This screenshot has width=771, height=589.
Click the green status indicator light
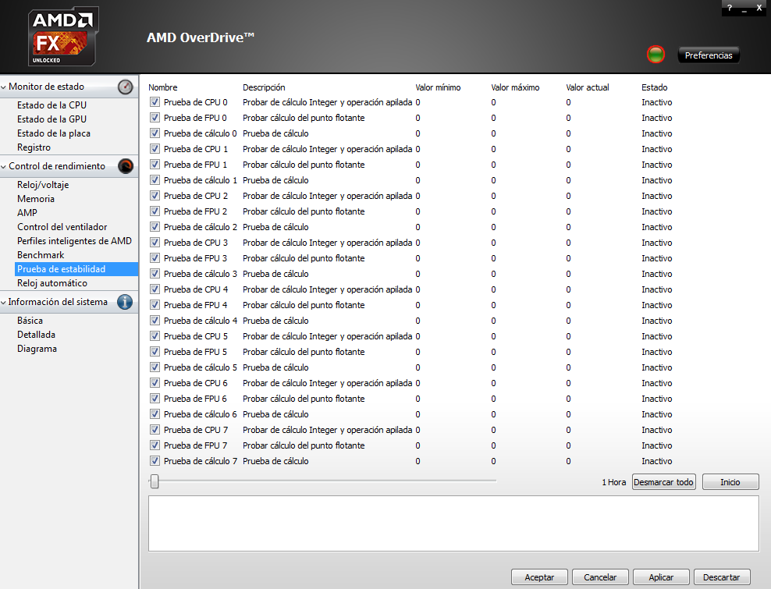656,55
